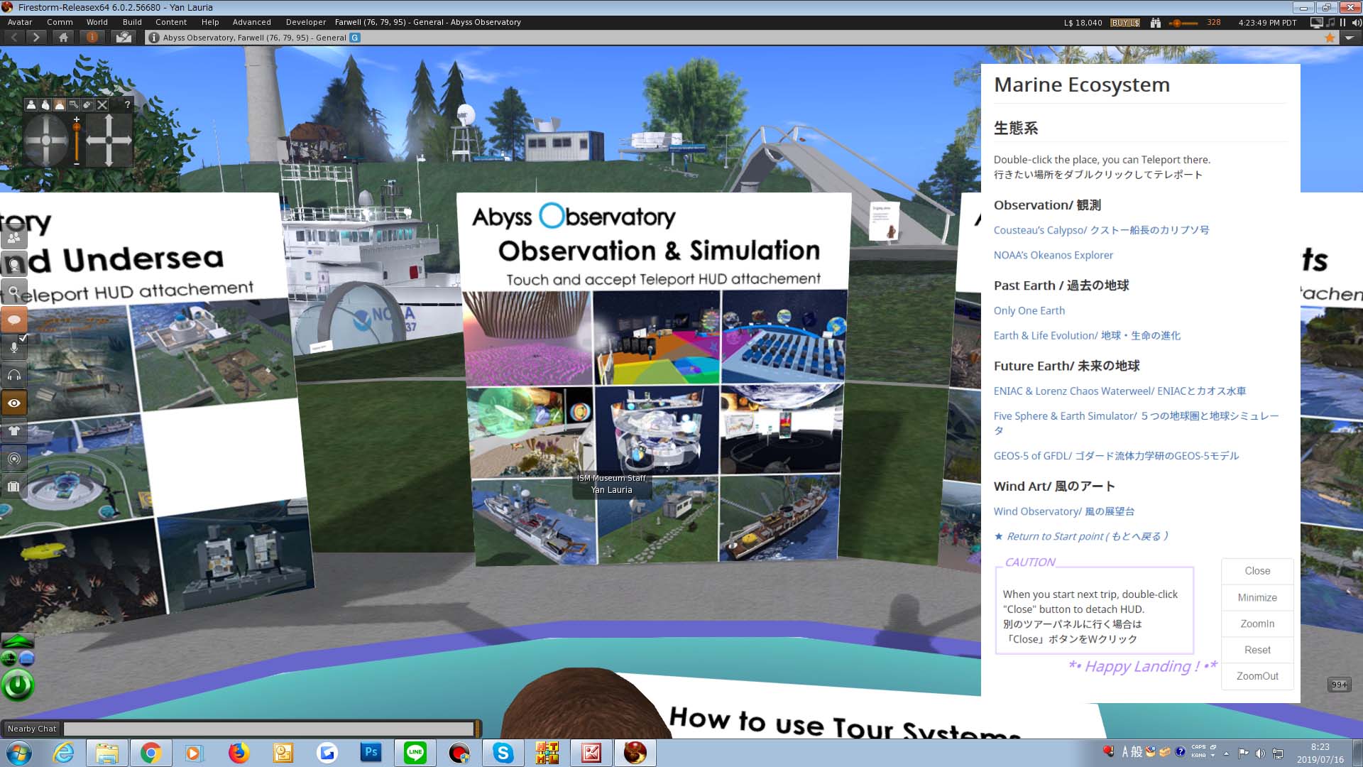
Task: Open NOAA's Okeanos Explorer link
Action: [1053, 255]
